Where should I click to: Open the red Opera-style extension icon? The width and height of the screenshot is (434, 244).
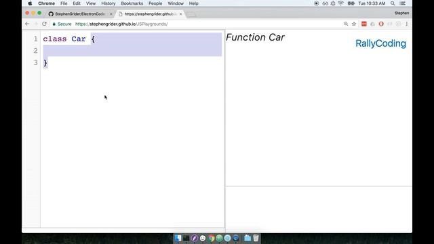tap(381, 24)
